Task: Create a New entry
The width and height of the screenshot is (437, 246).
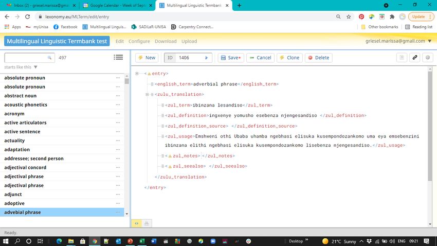Action: [147, 58]
